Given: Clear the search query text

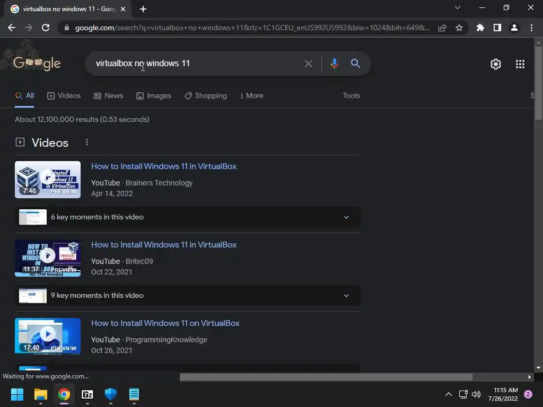Looking at the screenshot, I should click(x=308, y=64).
